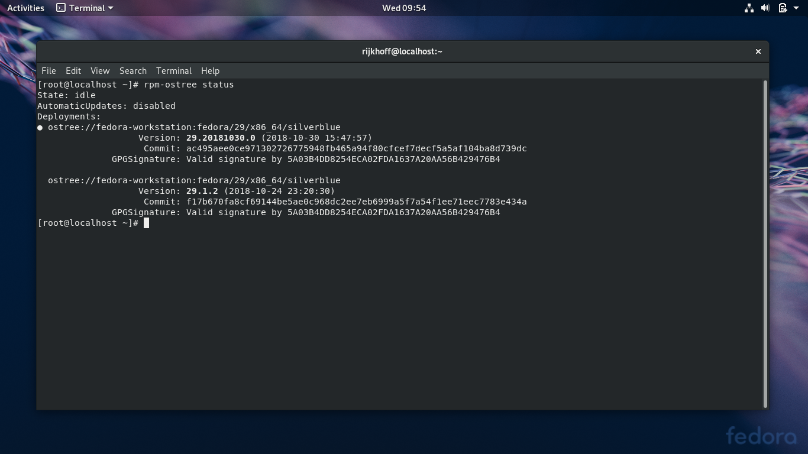Click the version number 29.1.2
Viewport: 808px width, 454px height.
tap(202, 191)
